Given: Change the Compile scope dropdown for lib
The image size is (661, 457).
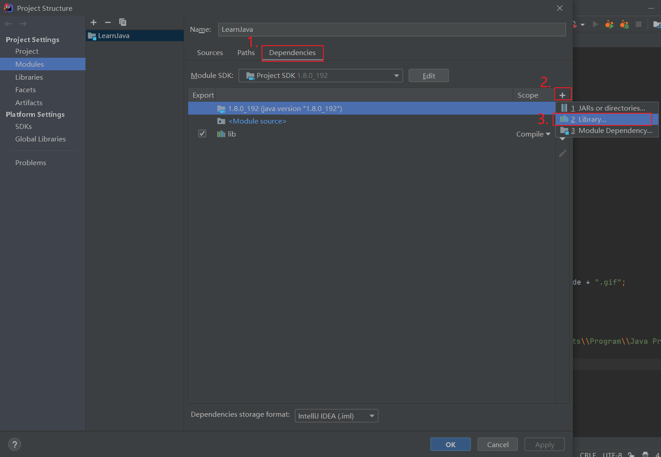Looking at the screenshot, I should pyautogui.click(x=533, y=134).
